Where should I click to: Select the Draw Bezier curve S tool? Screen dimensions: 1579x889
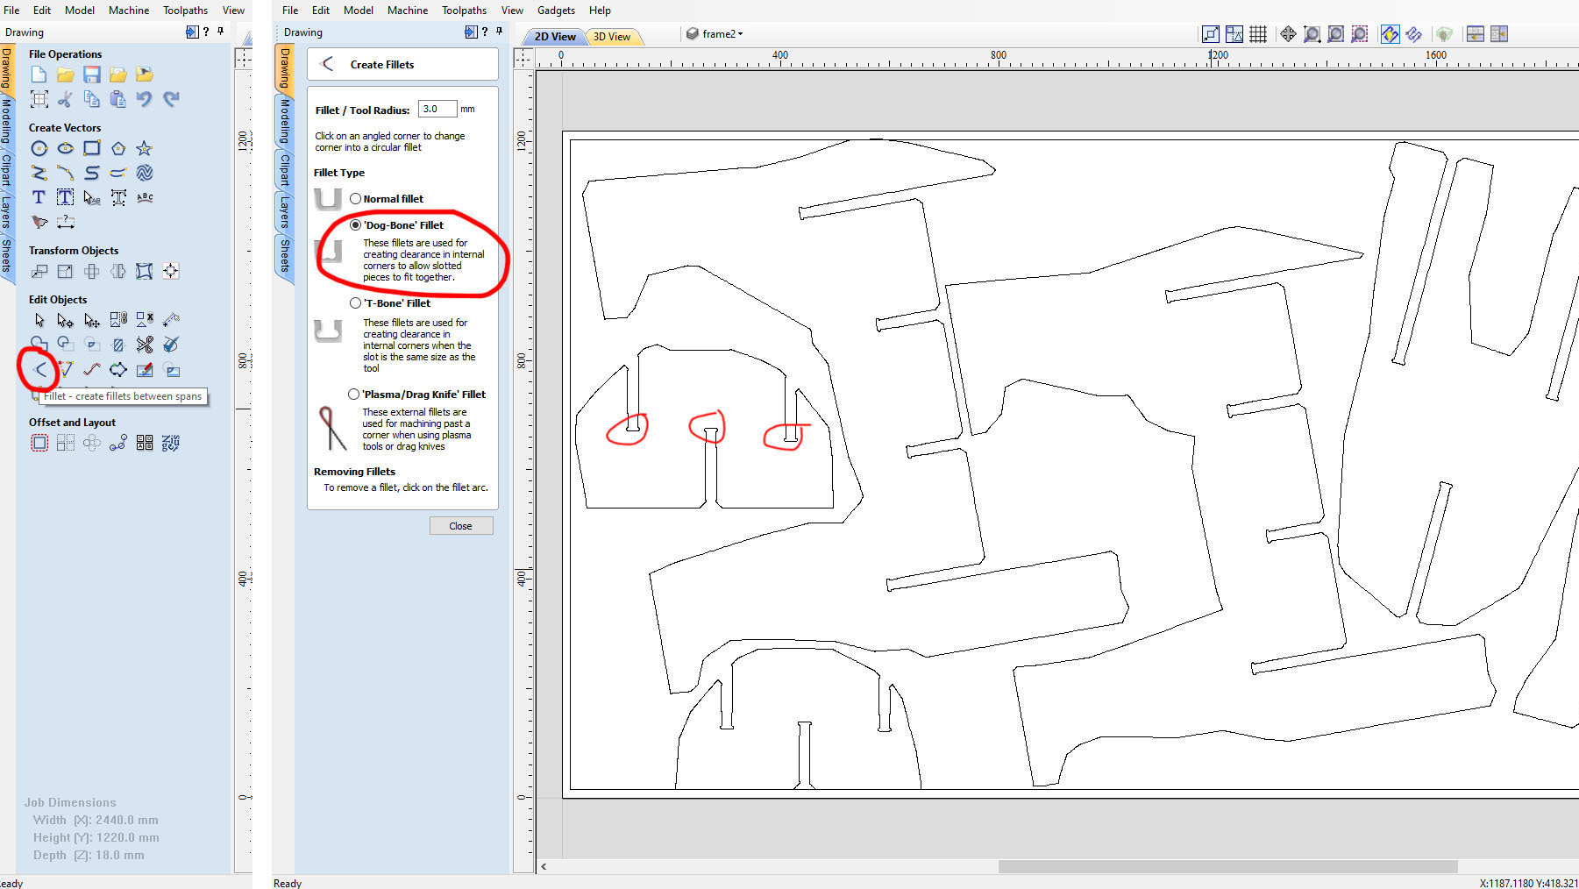point(91,173)
